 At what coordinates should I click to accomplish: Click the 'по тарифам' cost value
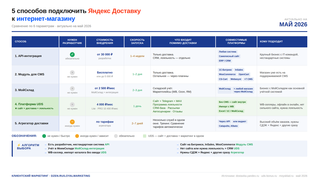105,122
